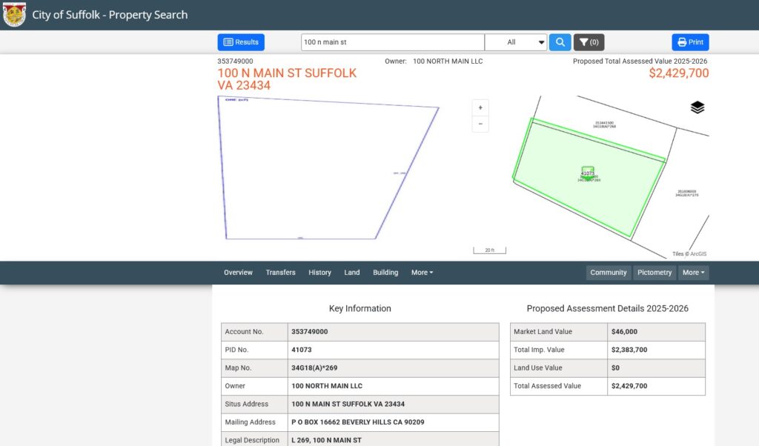
Task: Go to the Overview tab
Action: point(238,273)
